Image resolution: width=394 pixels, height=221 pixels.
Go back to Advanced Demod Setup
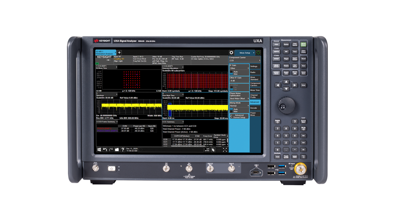coord(239,116)
